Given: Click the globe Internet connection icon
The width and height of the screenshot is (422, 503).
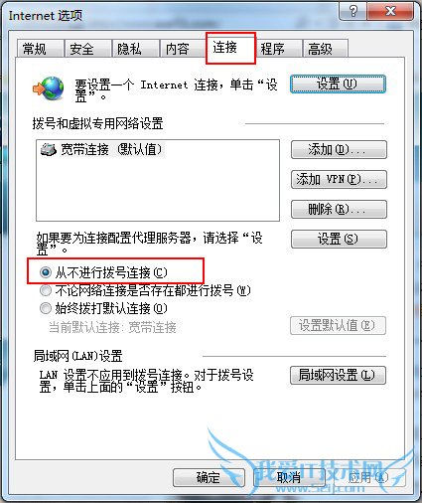Looking at the screenshot, I should pos(49,88).
